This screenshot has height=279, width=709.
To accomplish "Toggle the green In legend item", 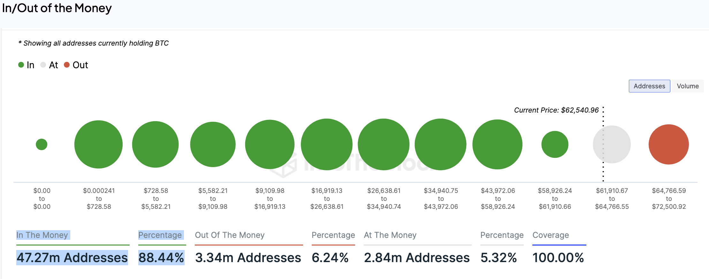I will pos(26,65).
